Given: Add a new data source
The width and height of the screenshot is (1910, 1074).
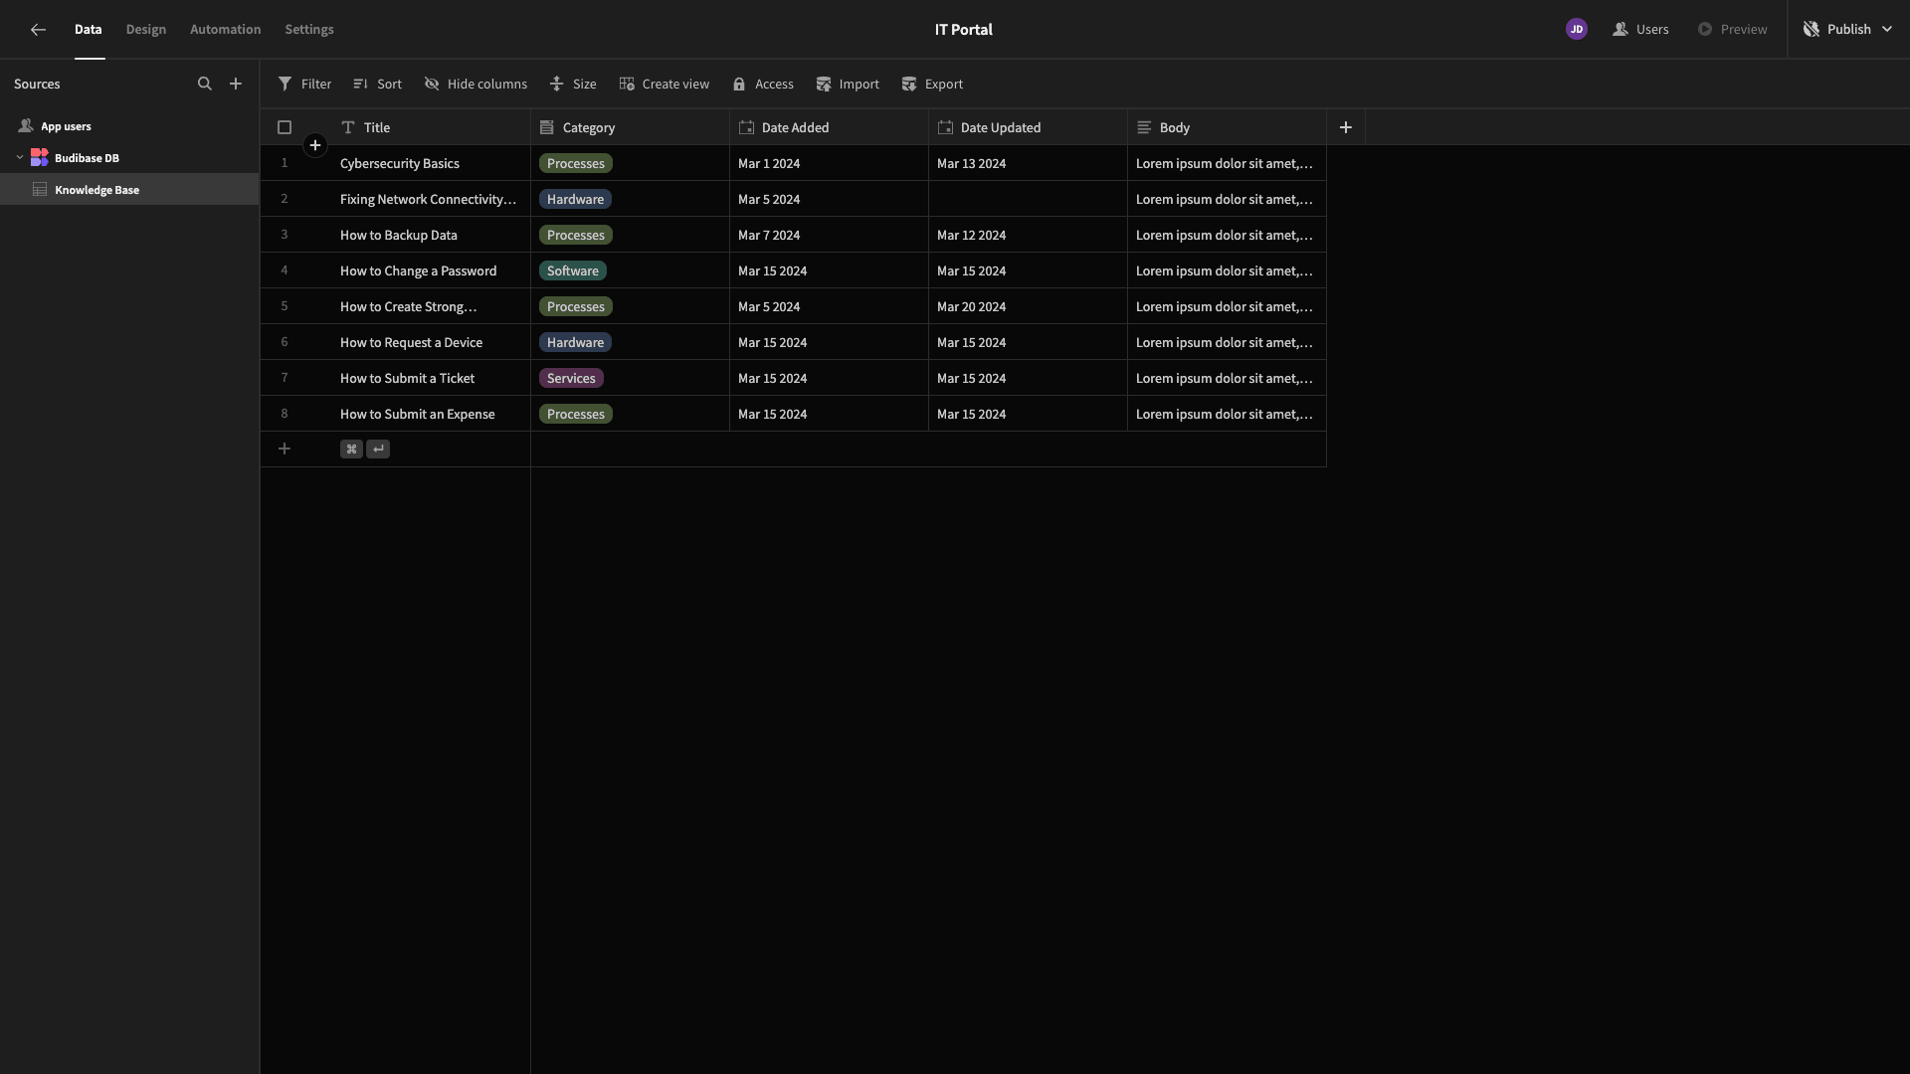Looking at the screenshot, I should click(236, 84).
